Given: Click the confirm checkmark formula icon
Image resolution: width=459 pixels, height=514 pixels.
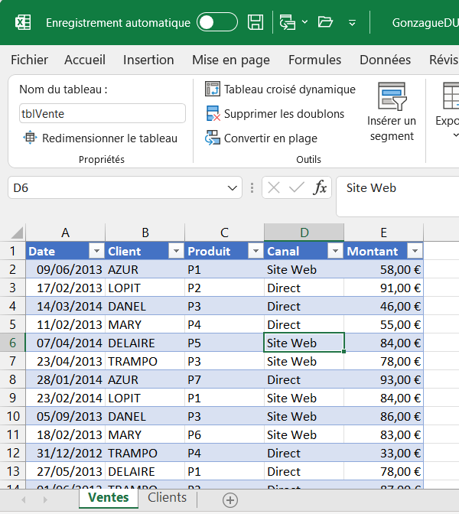Looking at the screenshot, I should tap(297, 188).
